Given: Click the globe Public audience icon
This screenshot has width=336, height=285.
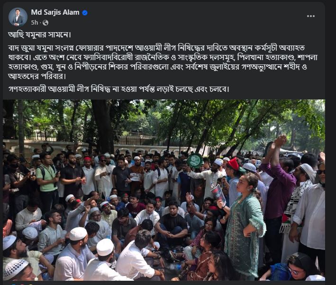Looking at the screenshot, I should [45, 23].
